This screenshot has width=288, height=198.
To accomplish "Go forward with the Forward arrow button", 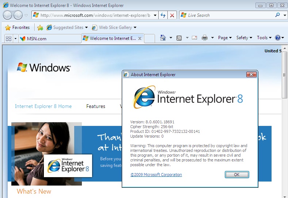I will point(18,15).
